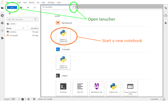Screen dimensions: 168x101
Task: Open the Git sidebar panel
Action: pos(2,23)
